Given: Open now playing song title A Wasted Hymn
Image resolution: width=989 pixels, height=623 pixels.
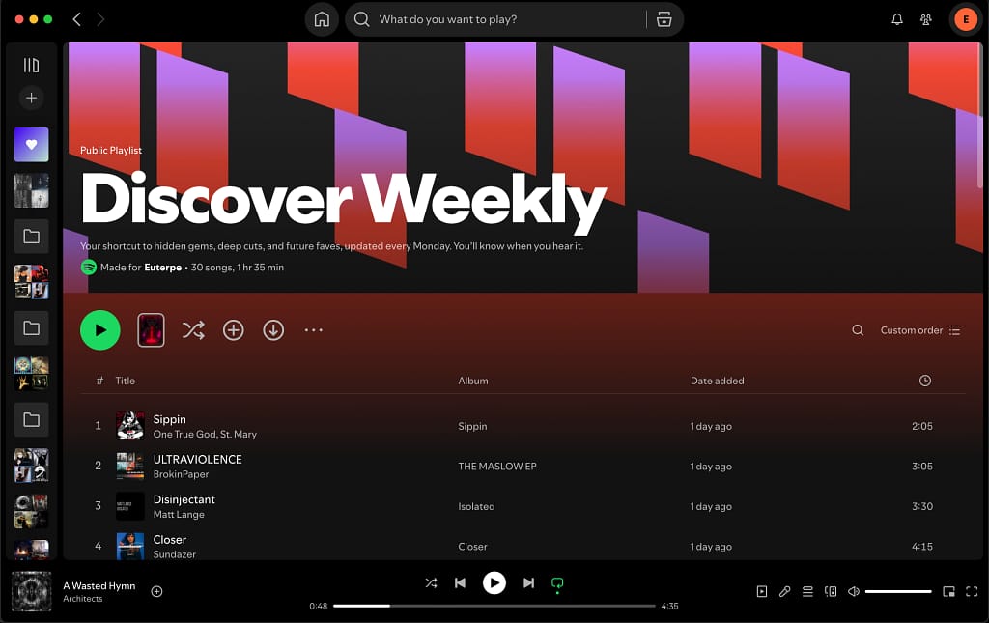Looking at the screenshot, I should 99,585.
